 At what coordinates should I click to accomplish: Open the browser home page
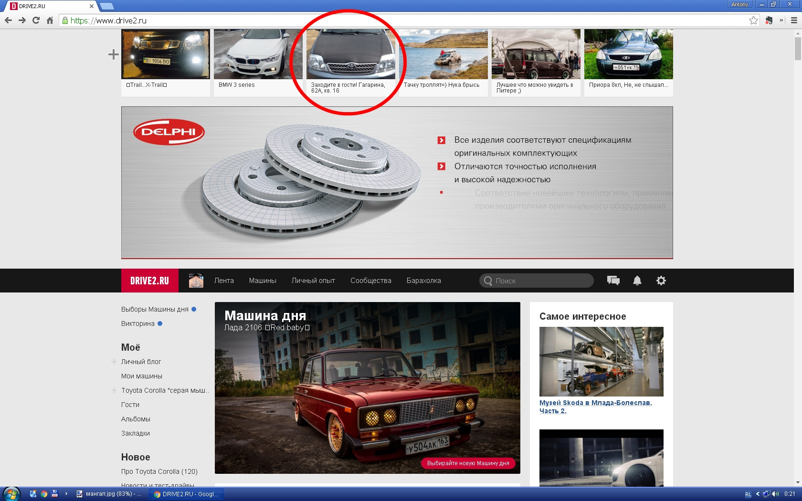point(50,21)
